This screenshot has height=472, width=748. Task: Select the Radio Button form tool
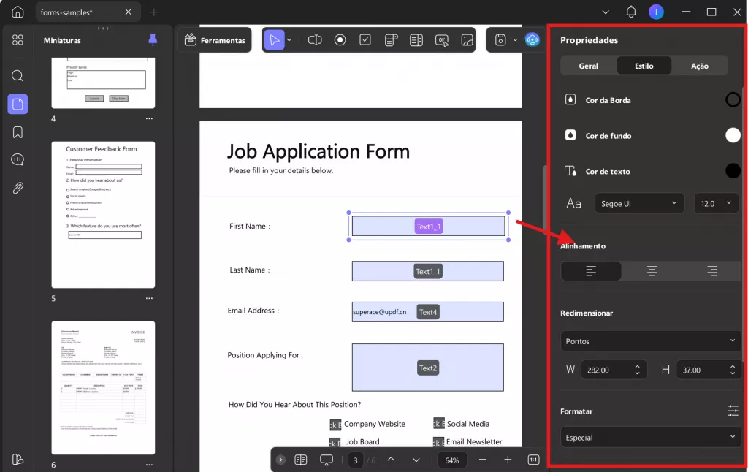click(340, 40)
